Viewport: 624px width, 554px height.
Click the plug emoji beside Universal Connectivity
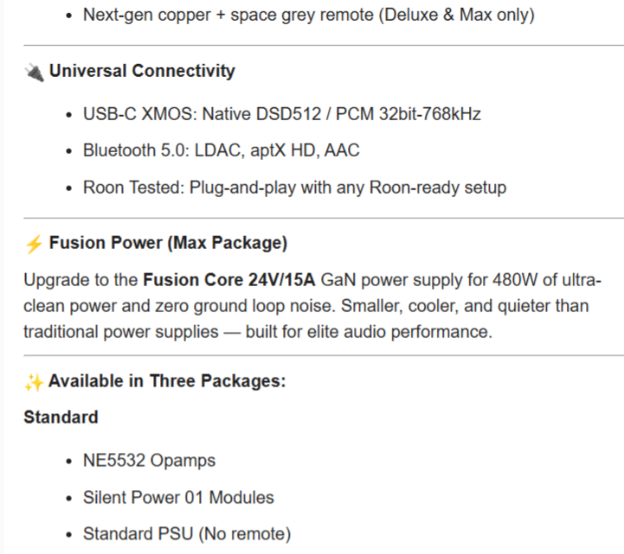coord(33,72)
